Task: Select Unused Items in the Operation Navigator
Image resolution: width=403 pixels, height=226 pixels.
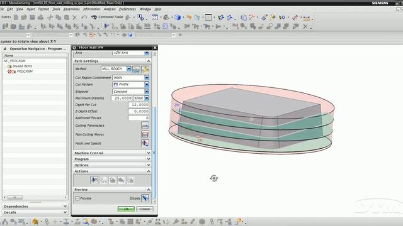Action: point(22,66)
